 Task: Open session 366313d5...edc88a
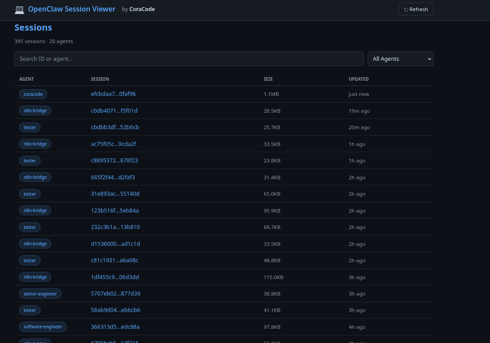[x=115, y=327]
